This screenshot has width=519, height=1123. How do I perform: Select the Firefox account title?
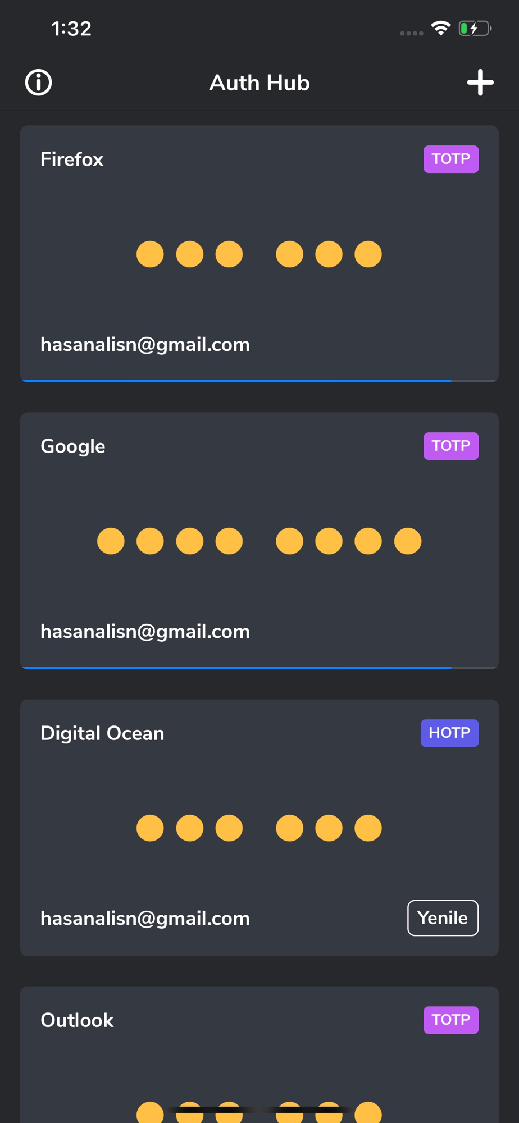click(x=72, y=159)
